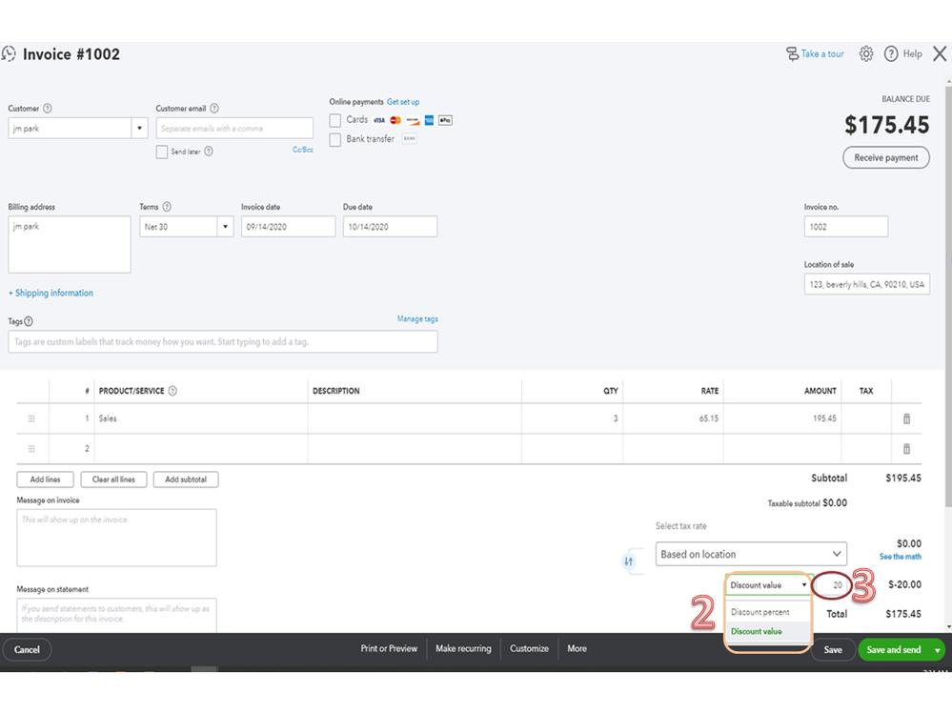Grab the drag handle of line 2
Screen dimensions: 952x714
click(31, 449)
